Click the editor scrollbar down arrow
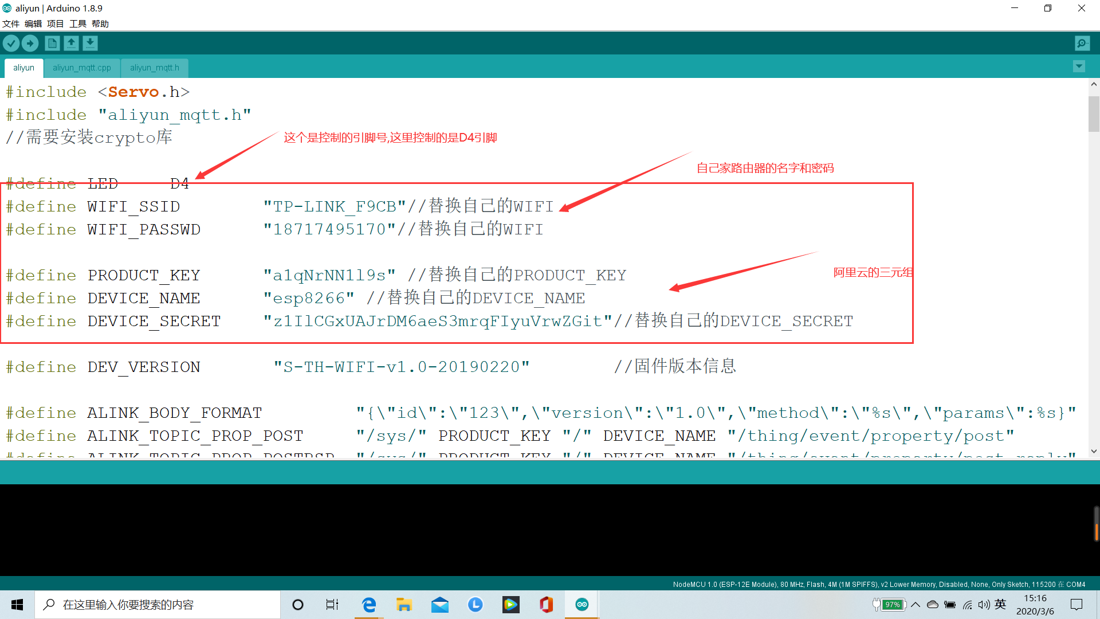The height and width of the screenshot is (619, 1100). coord(1094,451)
